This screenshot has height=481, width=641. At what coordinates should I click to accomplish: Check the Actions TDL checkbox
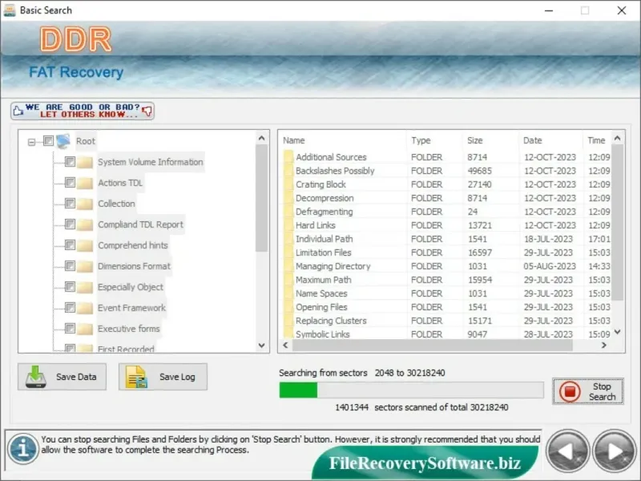click(x=70, y=183)
